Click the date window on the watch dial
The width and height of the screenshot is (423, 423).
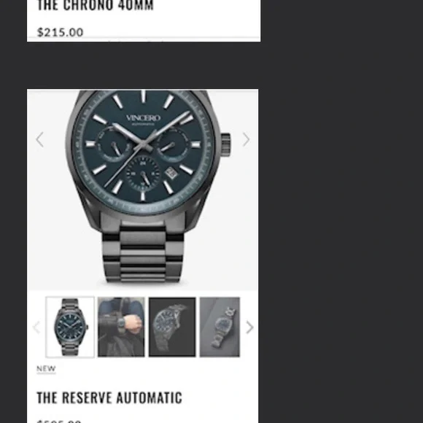point(172,174)
